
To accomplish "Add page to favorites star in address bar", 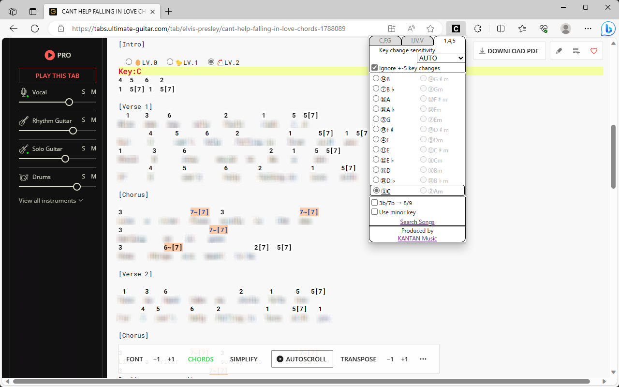I will [430, 29].
